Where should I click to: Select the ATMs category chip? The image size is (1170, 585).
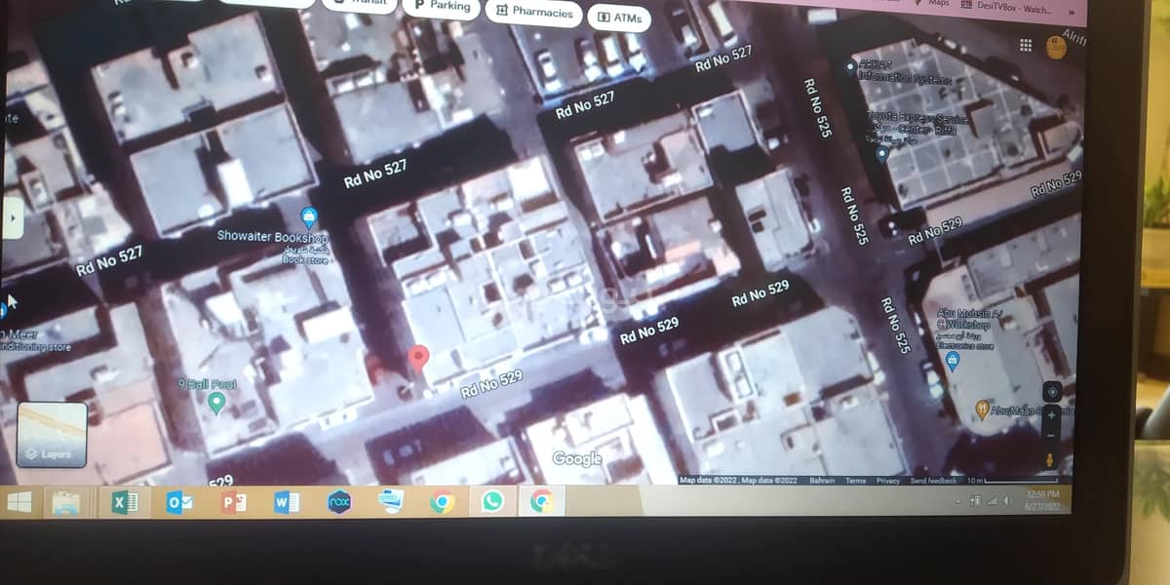point(619,18)
